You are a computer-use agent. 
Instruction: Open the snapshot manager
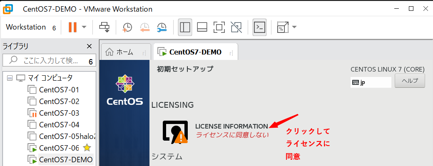click(x=162, y=27)
